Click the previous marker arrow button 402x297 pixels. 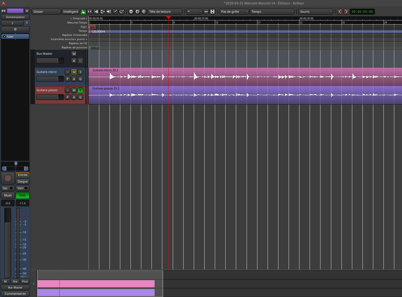[x=340, y=12]
